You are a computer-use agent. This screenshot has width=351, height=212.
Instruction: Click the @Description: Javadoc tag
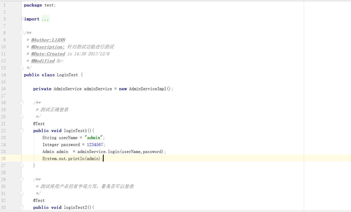click(48, 47)
